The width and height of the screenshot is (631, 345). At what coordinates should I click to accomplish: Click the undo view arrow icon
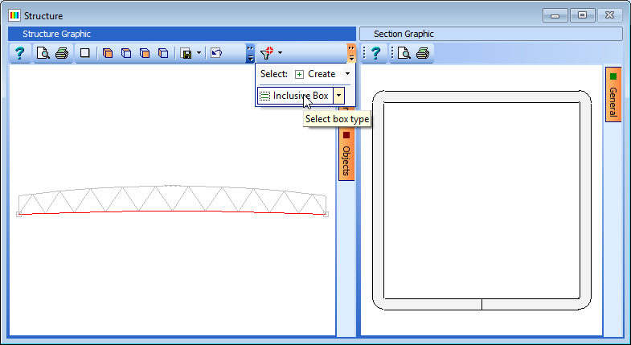point(216,53)
